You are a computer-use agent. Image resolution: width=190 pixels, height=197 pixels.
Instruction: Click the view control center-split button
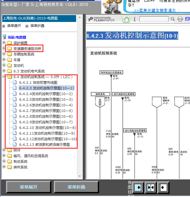click(151, 188)
